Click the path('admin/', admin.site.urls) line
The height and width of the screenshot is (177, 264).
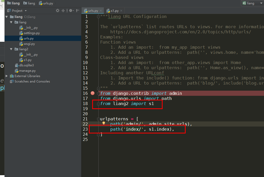click(151, 124)
